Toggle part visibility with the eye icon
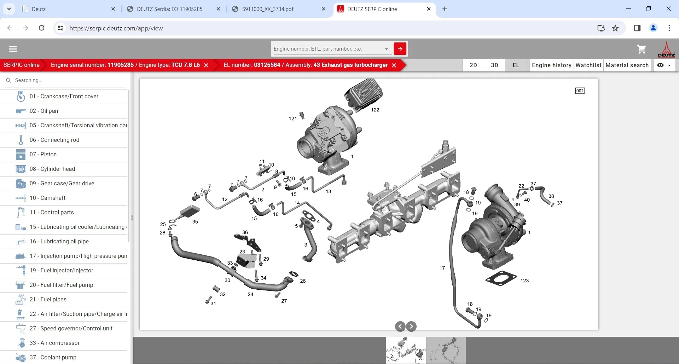This screenshot has width=679, height=364. (x=661, y=65)
